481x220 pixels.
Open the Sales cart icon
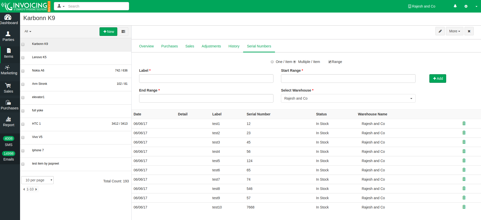8,86
